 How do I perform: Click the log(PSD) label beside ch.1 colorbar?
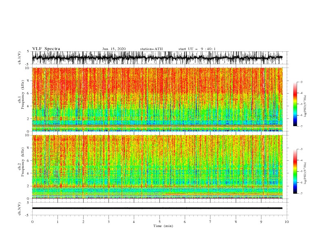coord(305,106)
